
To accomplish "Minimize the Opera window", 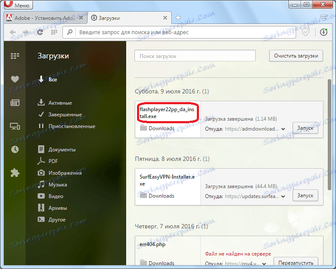I will [295, 4].
